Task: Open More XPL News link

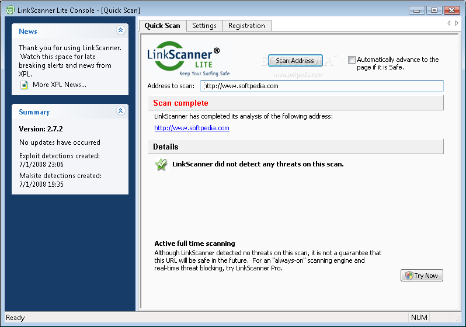Action: click(x=60, y=85)
